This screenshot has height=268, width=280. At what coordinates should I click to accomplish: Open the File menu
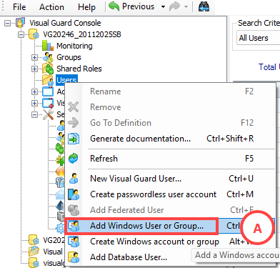19,7
